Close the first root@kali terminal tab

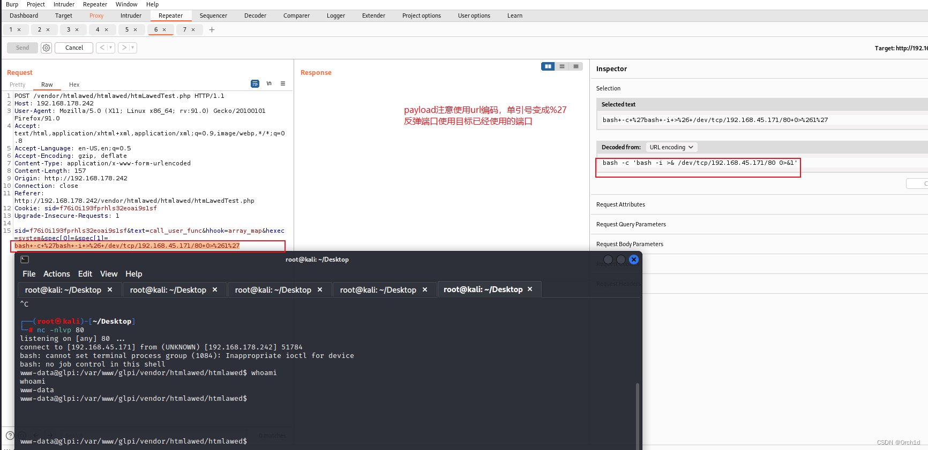110,289
